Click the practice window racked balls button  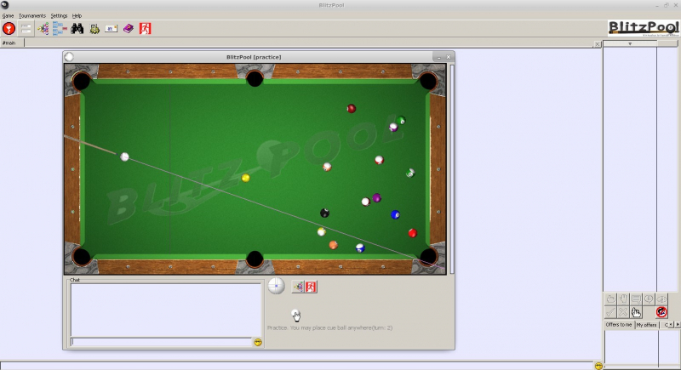[298, 287]
